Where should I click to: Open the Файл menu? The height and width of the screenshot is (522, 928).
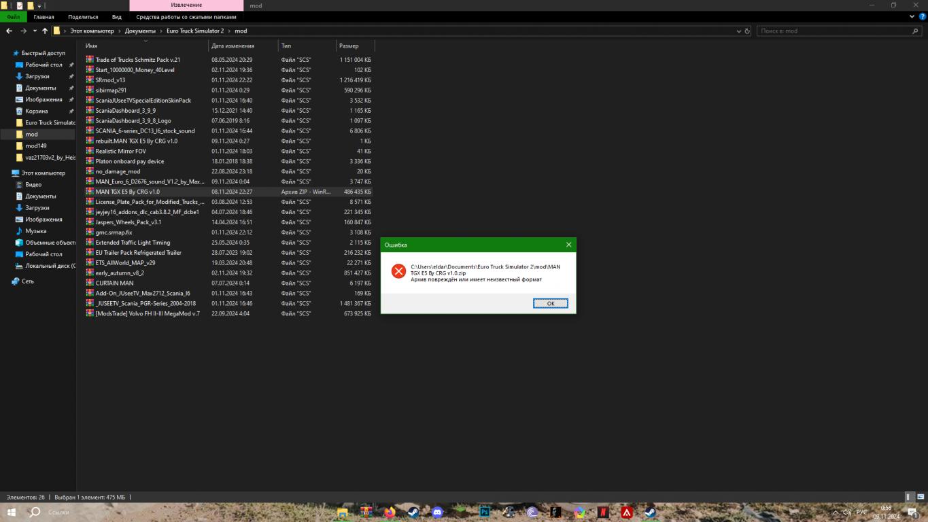13,17
